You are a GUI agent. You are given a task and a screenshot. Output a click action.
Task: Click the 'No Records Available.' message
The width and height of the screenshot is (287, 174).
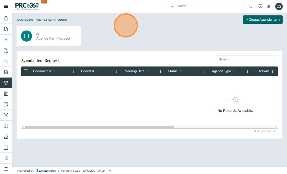coord(235,111)
